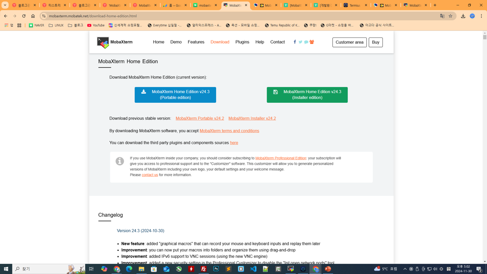
Task: Open Visual Studio Code from taskbar
Action: (253, 269)
